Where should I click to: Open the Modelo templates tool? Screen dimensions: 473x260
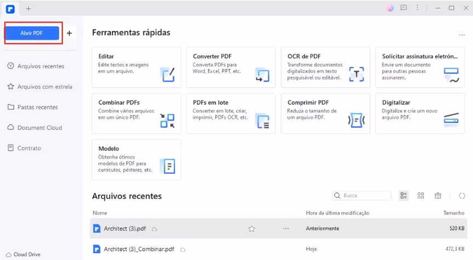[136, 159]
